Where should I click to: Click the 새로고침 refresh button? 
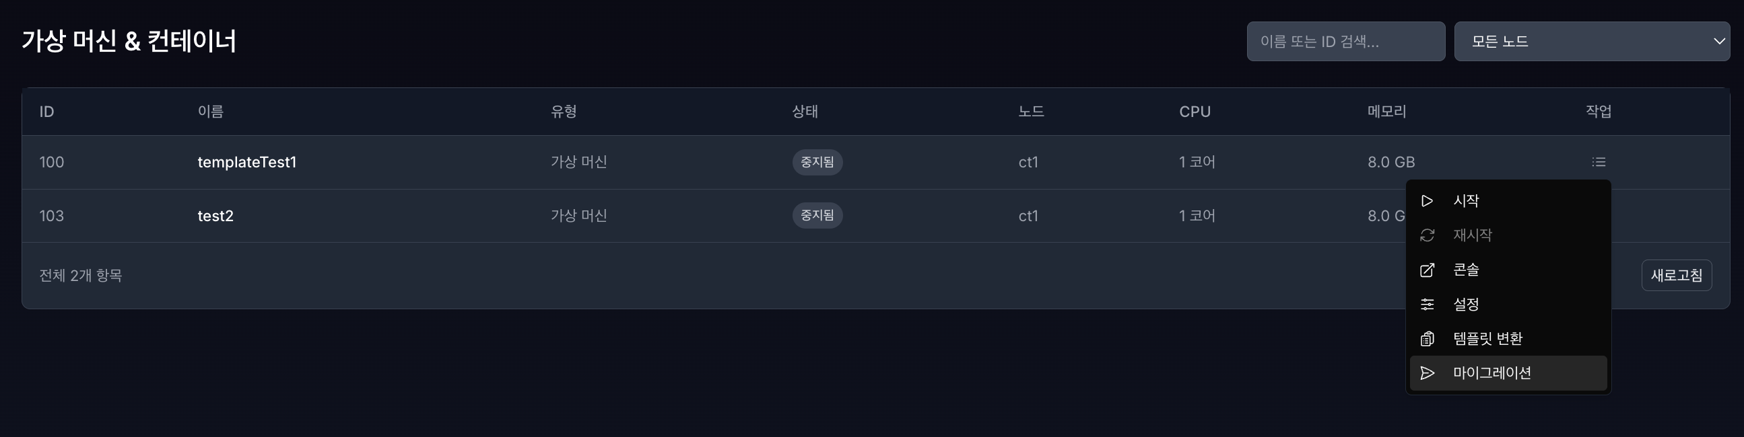point(1676,275)
